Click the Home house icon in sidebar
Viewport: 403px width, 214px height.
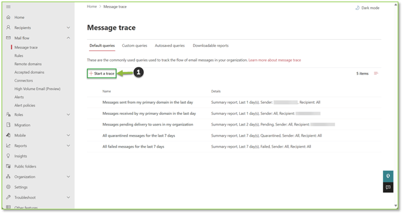tap(8, 17)
